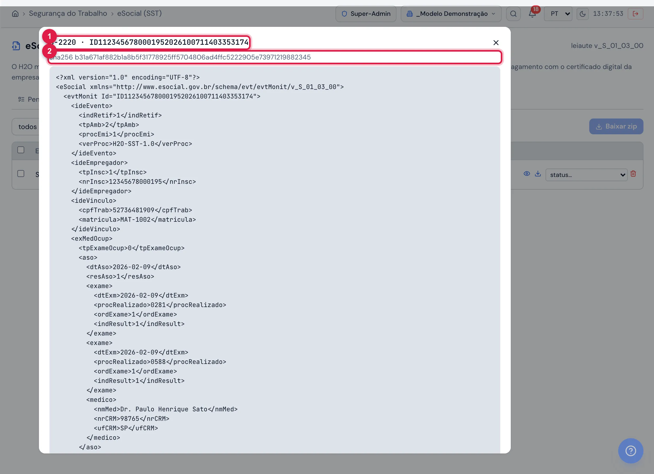Click the verProc H2O-SST-1.0 line
This screenshot has height=474, width=654.
pyautogui.click(x=135, y=144)
